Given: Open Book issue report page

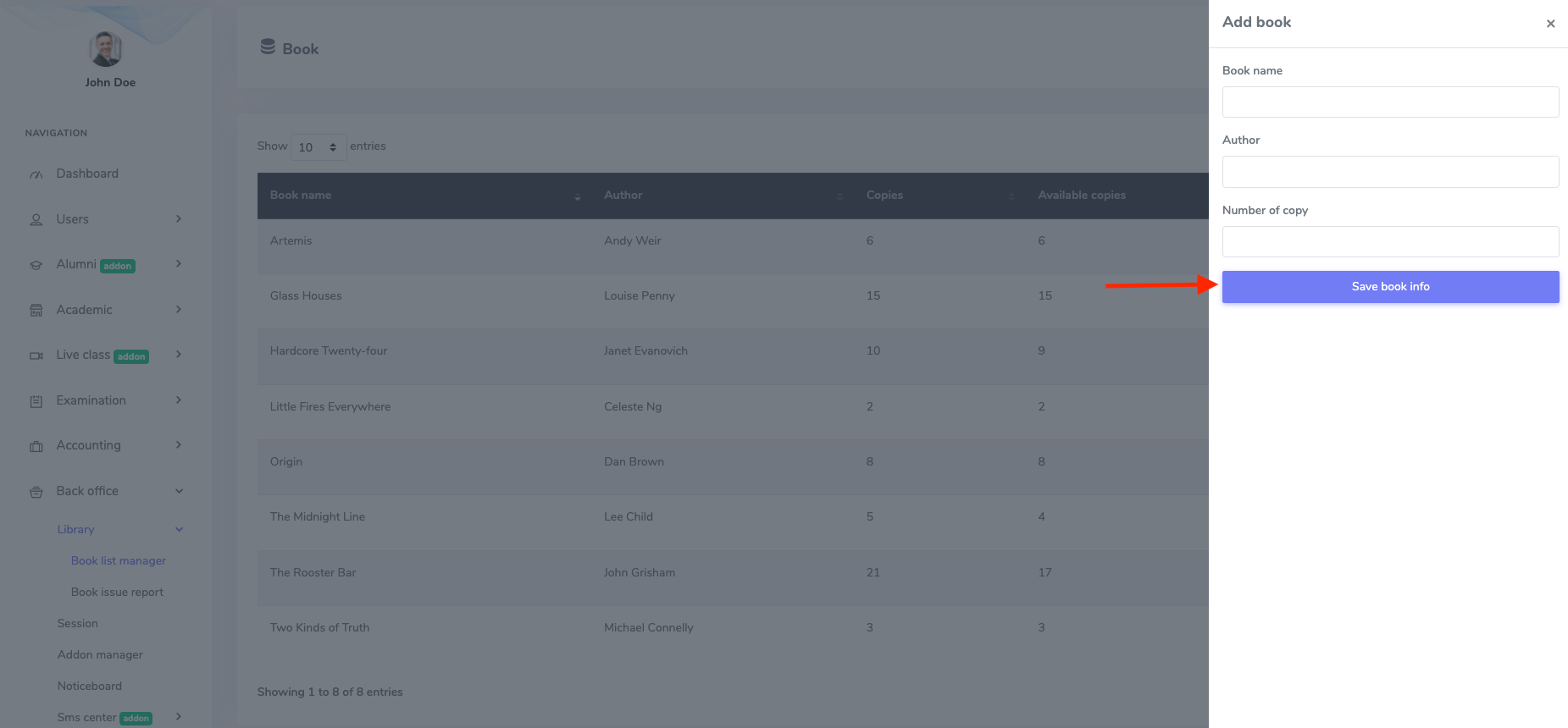Looking at the screenshot, I should pos(117,593).
